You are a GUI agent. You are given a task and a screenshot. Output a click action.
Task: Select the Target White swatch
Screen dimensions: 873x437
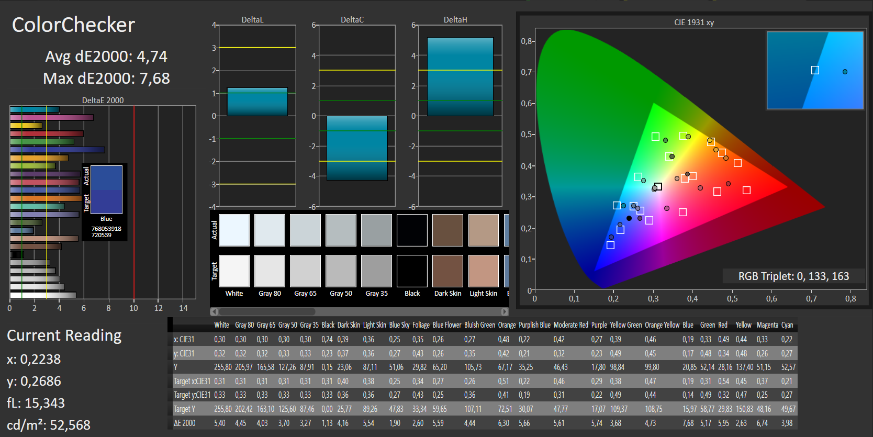coord(234,271)
